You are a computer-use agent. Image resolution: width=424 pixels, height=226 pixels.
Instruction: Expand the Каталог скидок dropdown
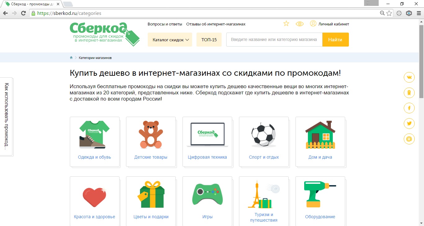[170, 40]
